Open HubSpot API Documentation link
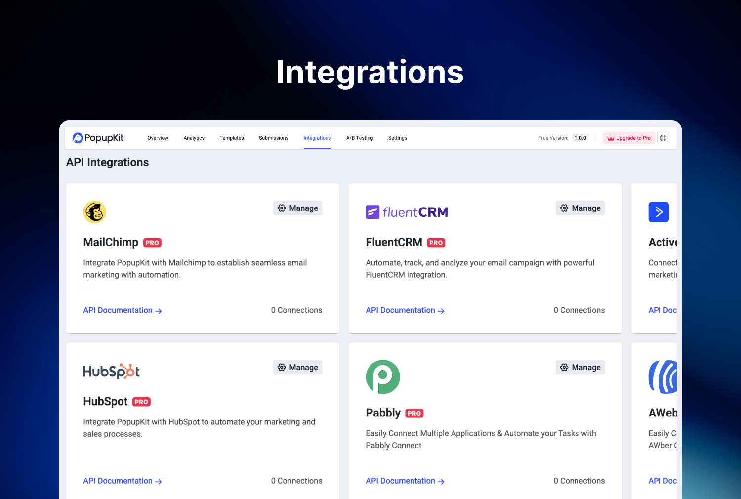 (123, 481)
